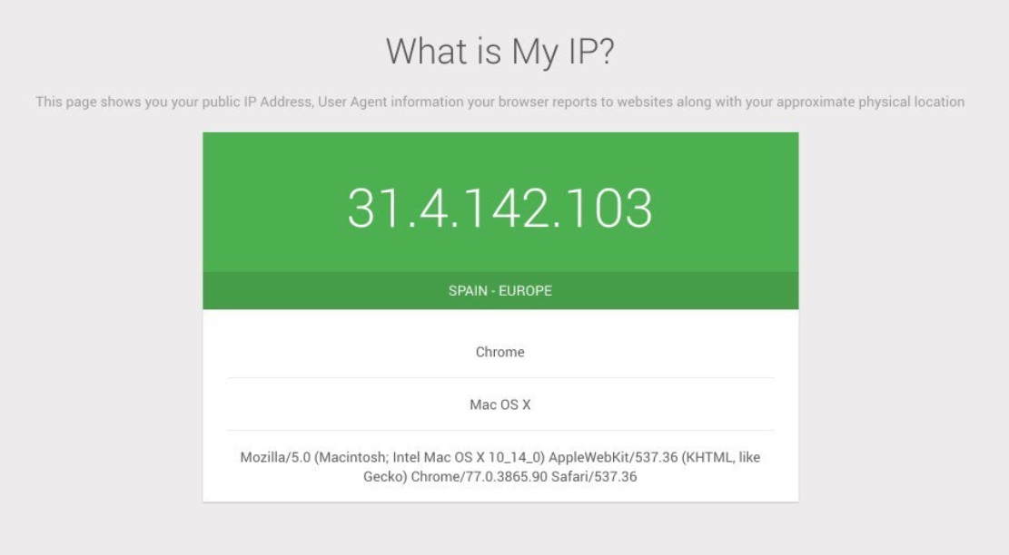1009x555 pixels.
Task: Click the word Gecko) in the user agent
Action: tap(385, 477)
